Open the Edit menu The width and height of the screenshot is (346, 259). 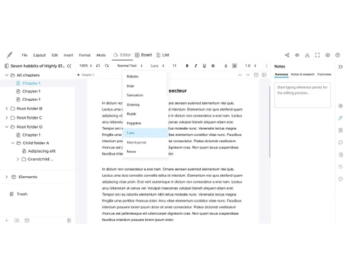[55, 55]
